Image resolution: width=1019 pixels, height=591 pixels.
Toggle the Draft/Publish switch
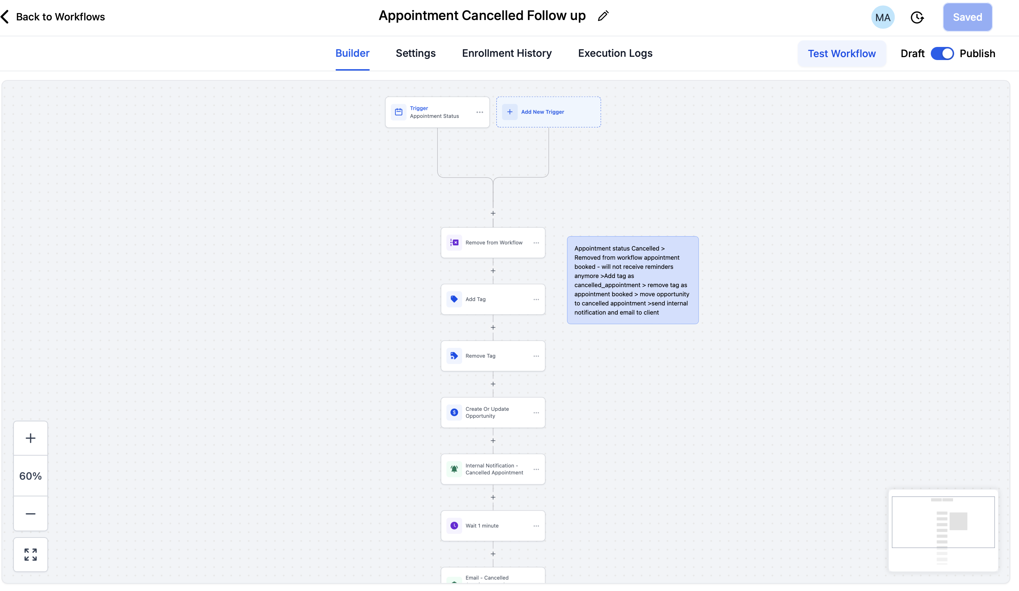coord(942,53)
